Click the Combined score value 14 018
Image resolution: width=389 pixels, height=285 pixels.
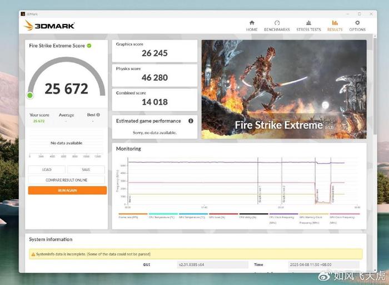(x=154, y=102)
